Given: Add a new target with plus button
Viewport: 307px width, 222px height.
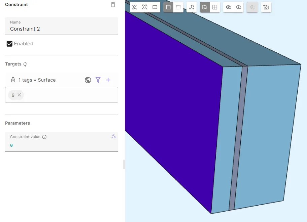Looking at the screenshot, I should click(x=108, y=80).
